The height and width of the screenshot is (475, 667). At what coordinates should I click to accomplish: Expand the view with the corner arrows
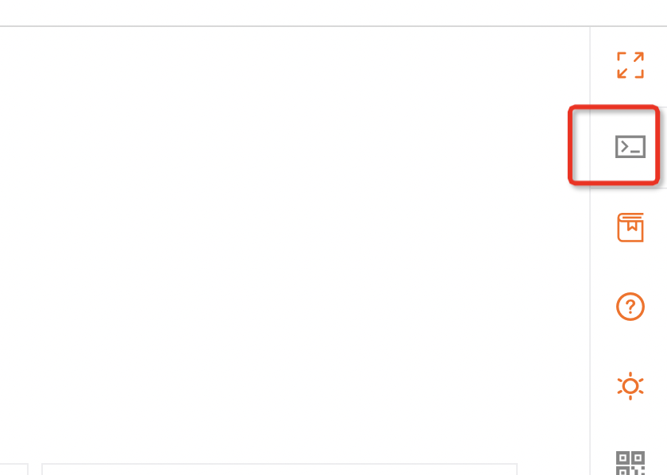click(630, 65)
